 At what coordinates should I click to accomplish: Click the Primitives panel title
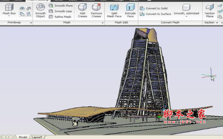14,22
